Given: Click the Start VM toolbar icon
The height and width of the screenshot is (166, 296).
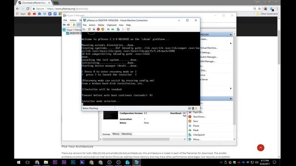Looking at the screenshot, I should coord(89,30).
